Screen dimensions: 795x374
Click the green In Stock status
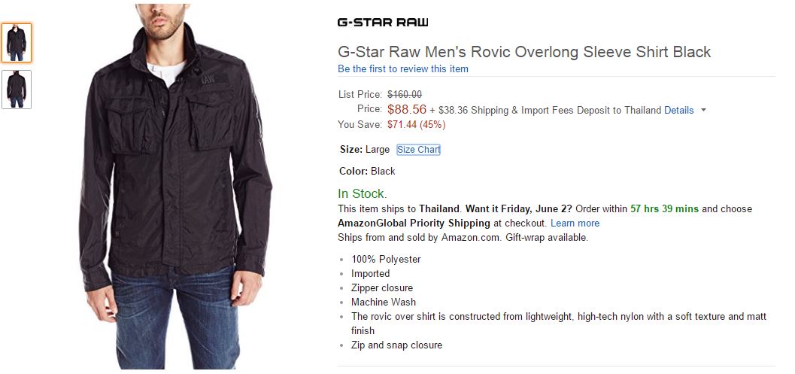tap(362, 193)
